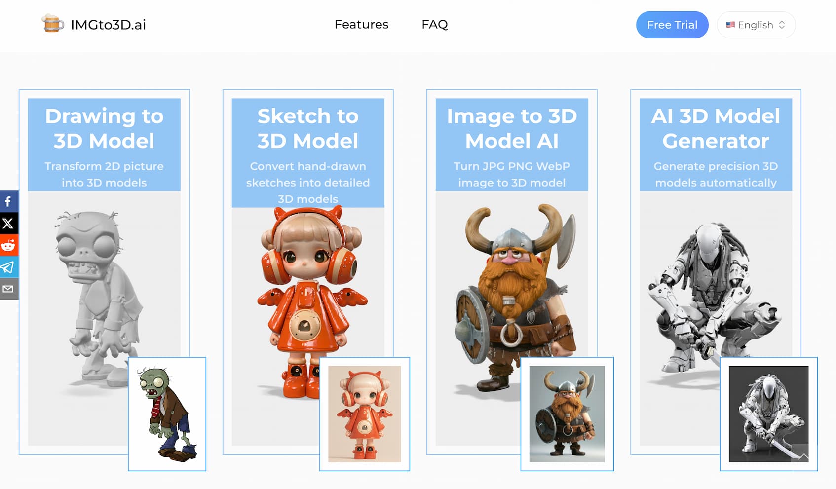Open the Features menu item

point(361,24)
